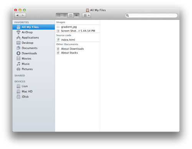Go forward to next folder
Viewport: 192px width, 149px height.
(23, 15)
